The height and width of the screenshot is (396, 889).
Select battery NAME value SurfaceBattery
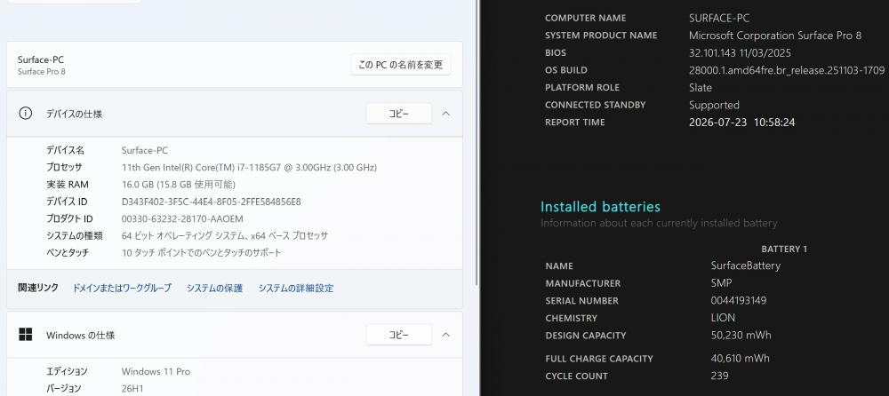[746, 265]
